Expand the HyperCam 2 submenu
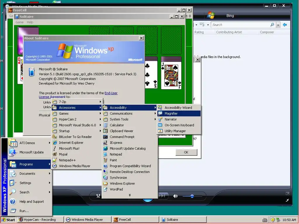 pos(77,119)
